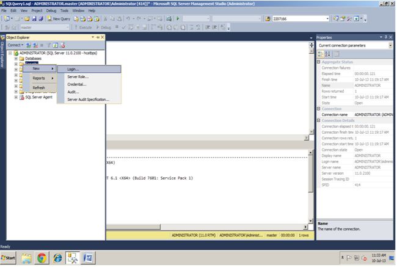The image size is (397, 267).
Task: Click the Find icon beside the 2207166 box
Action: (x=268, y=19)
